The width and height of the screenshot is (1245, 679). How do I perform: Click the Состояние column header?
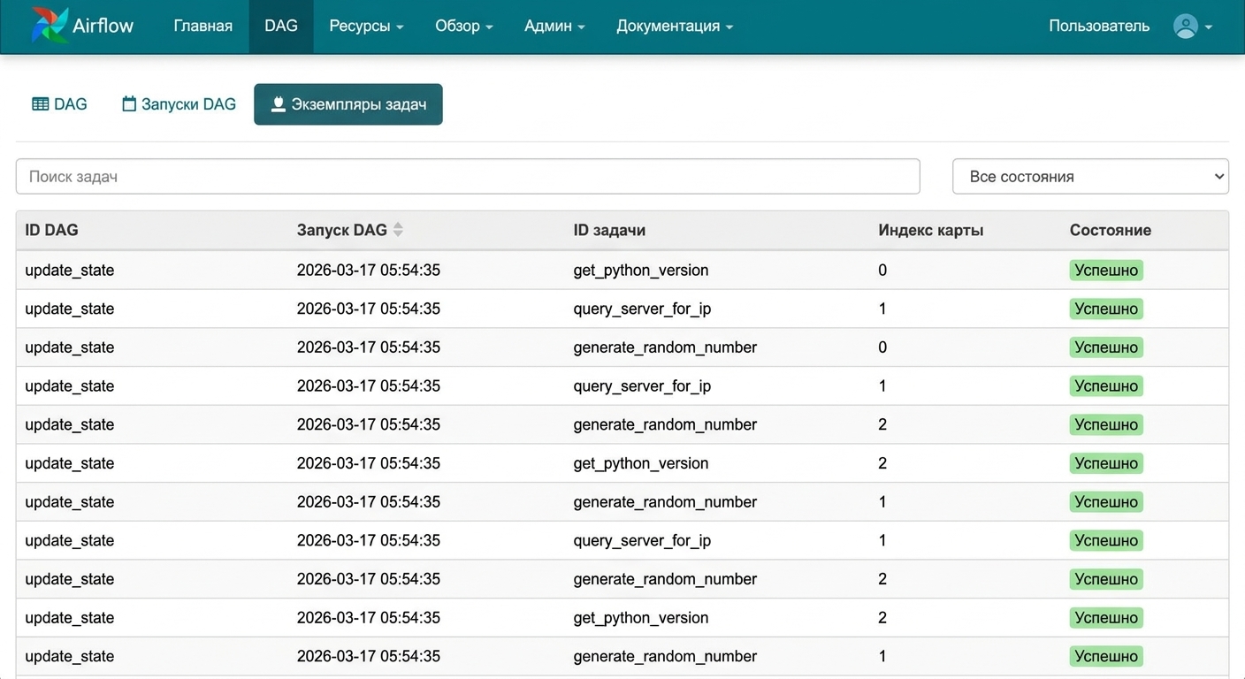coord(1111,230)
